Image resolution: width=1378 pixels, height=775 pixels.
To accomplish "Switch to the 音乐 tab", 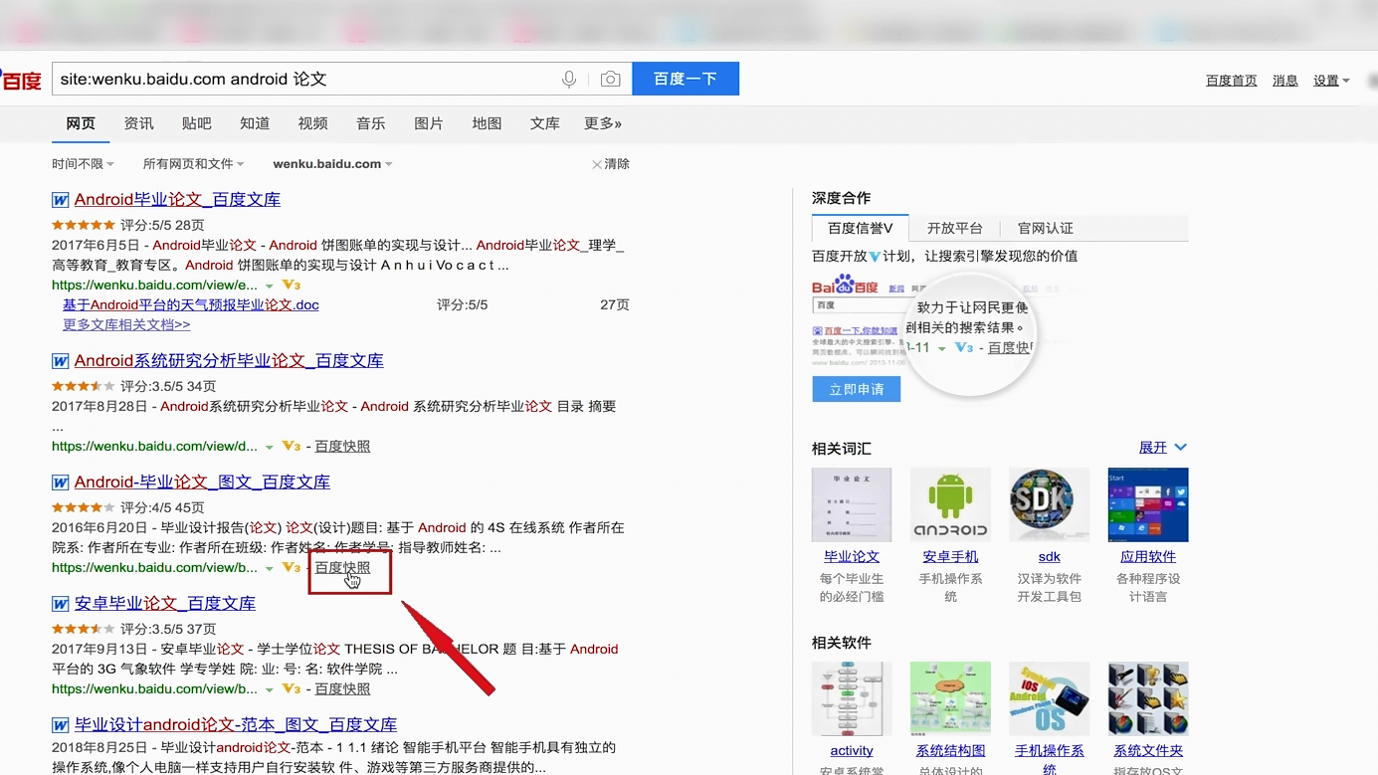I will click(371, 123).
